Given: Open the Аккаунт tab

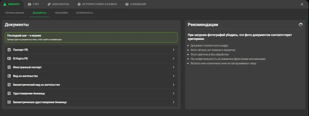Looking at the screenshot, I should point(12,4).
